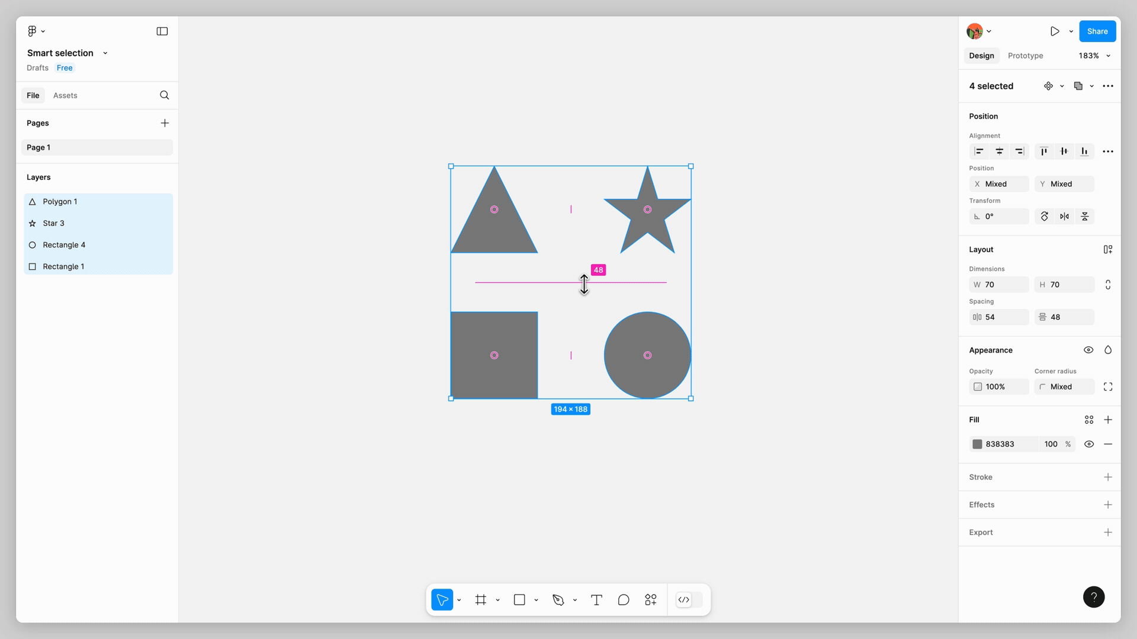Open more alignment options ellipsis

coord(1108,151)
